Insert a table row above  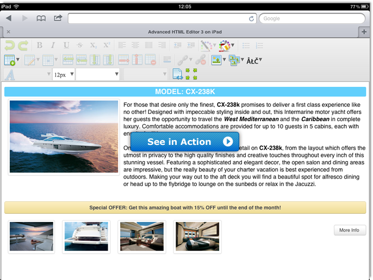tap(68, 60)
